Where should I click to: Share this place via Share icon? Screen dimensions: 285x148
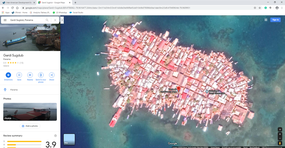click(52, 75)
